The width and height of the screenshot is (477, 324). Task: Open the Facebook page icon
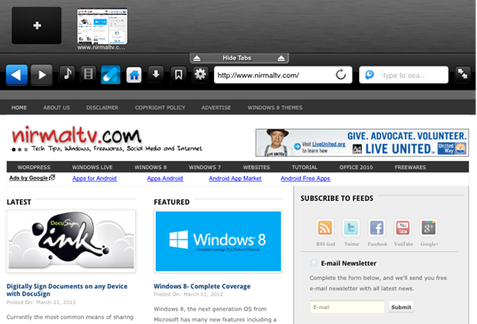[x=377, y=228]
